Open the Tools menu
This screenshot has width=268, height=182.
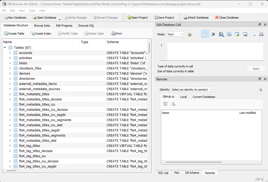(32, 11)
